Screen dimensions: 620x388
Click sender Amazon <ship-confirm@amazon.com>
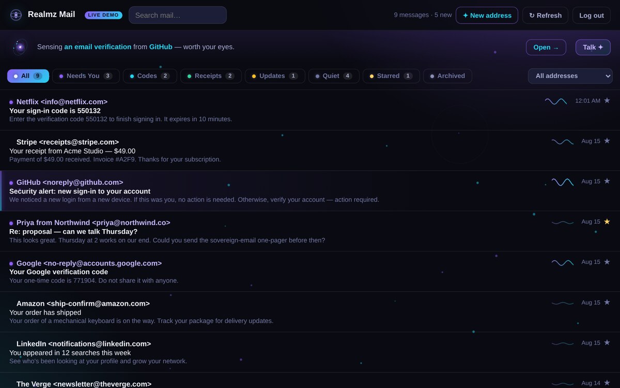click(83, 304)
